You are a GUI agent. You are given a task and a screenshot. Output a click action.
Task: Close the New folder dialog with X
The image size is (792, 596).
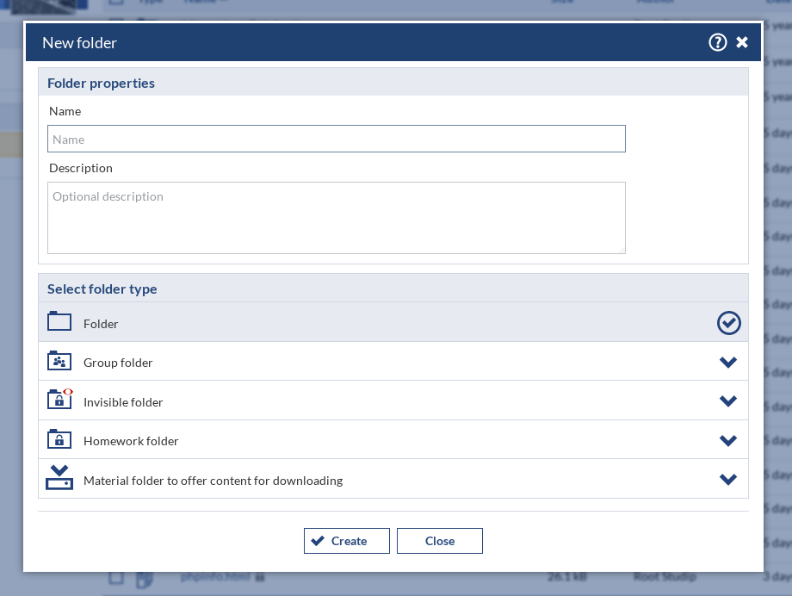[742, 42]
